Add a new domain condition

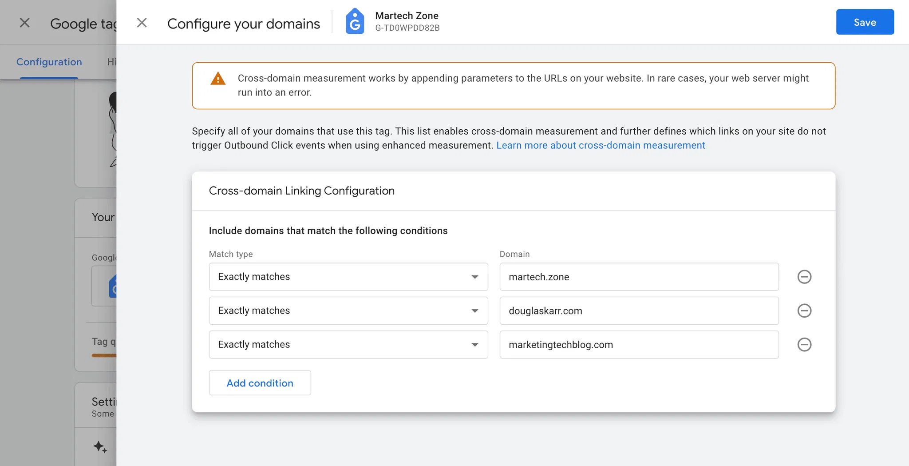[260, 383]
